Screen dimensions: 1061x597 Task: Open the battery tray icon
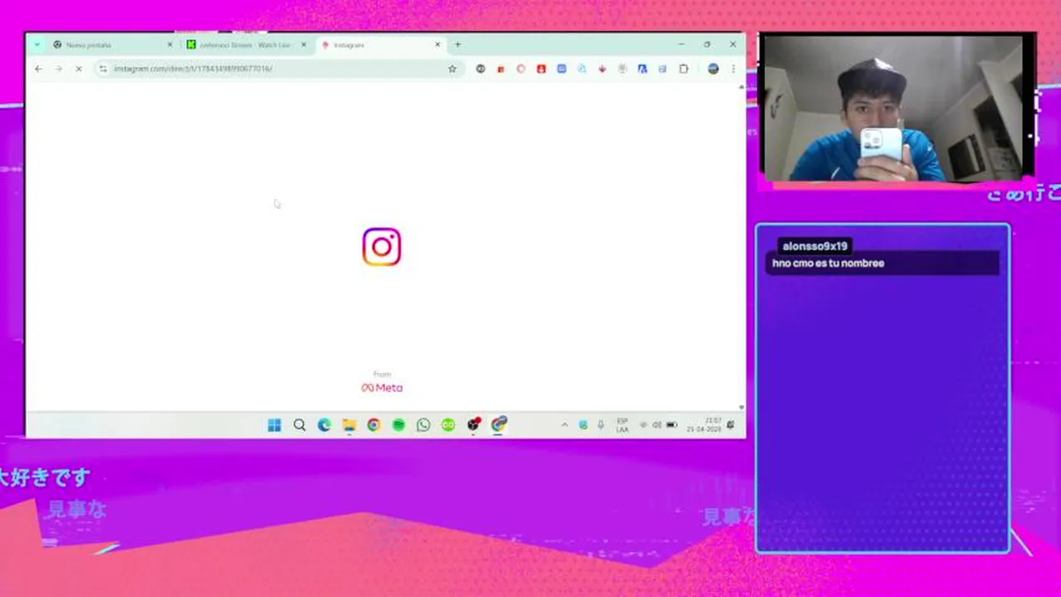coord(672,425)
